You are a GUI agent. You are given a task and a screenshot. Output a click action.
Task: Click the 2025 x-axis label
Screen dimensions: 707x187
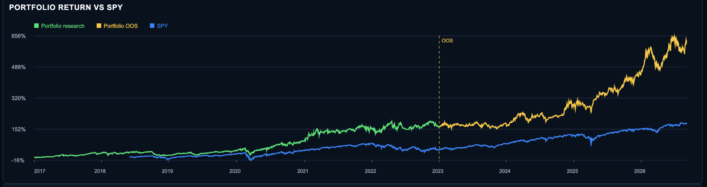point(572,171)
